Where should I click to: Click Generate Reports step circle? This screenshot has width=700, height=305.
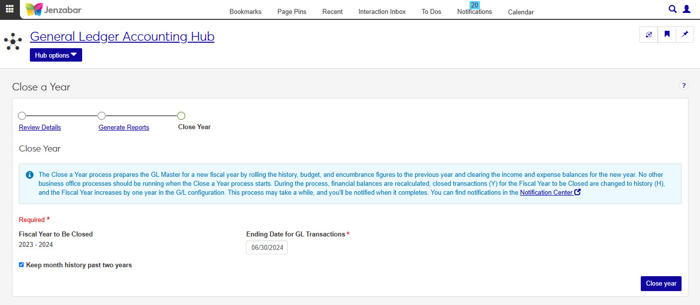[x=102, y=116]
